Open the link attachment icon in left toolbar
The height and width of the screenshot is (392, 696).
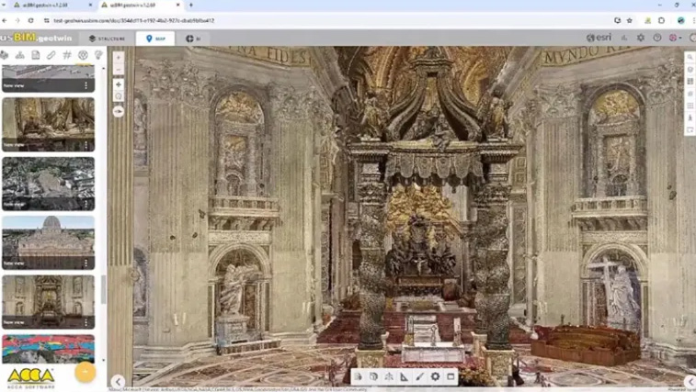(x=51, y=55)
